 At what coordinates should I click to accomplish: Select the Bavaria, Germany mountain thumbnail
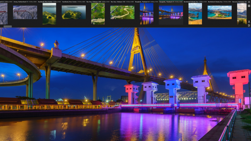(x=242, y=14)
